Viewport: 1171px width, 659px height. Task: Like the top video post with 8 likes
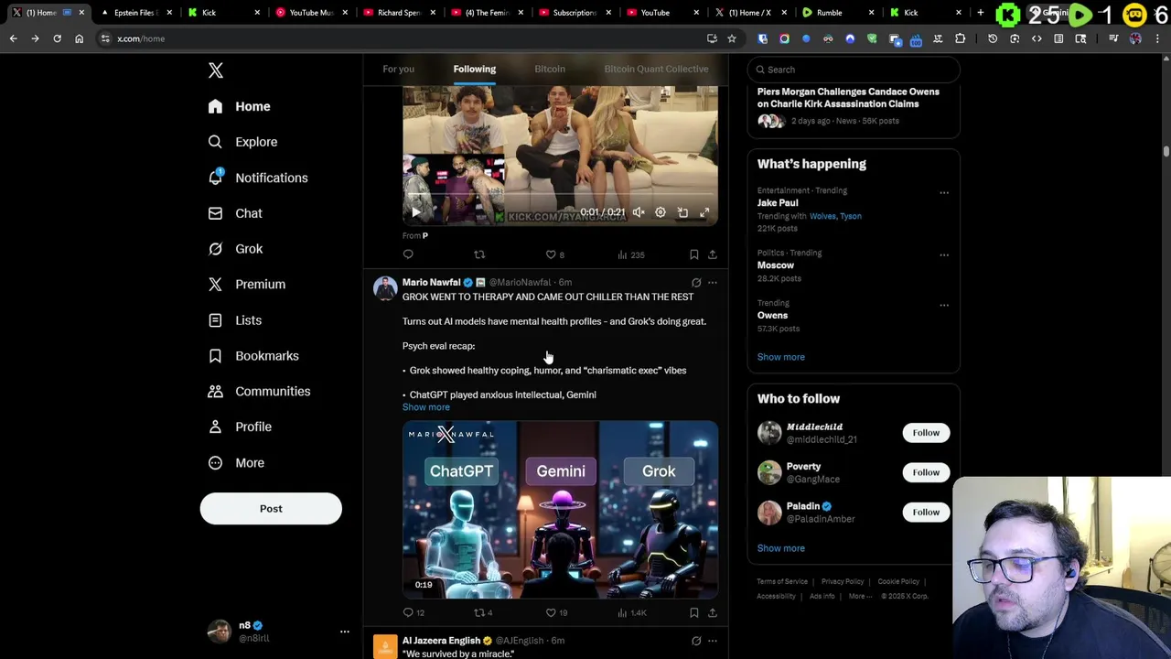click(554, 254)
